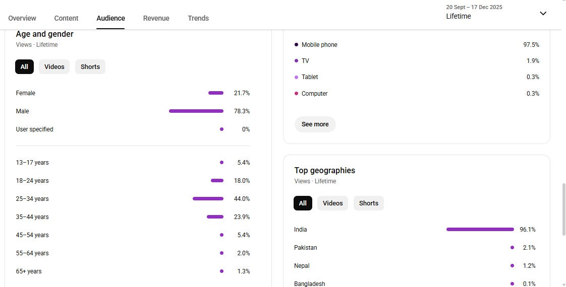Select Videos filter under Age and gender
Viewport: 566px width, 287px height.
(54, 67)
